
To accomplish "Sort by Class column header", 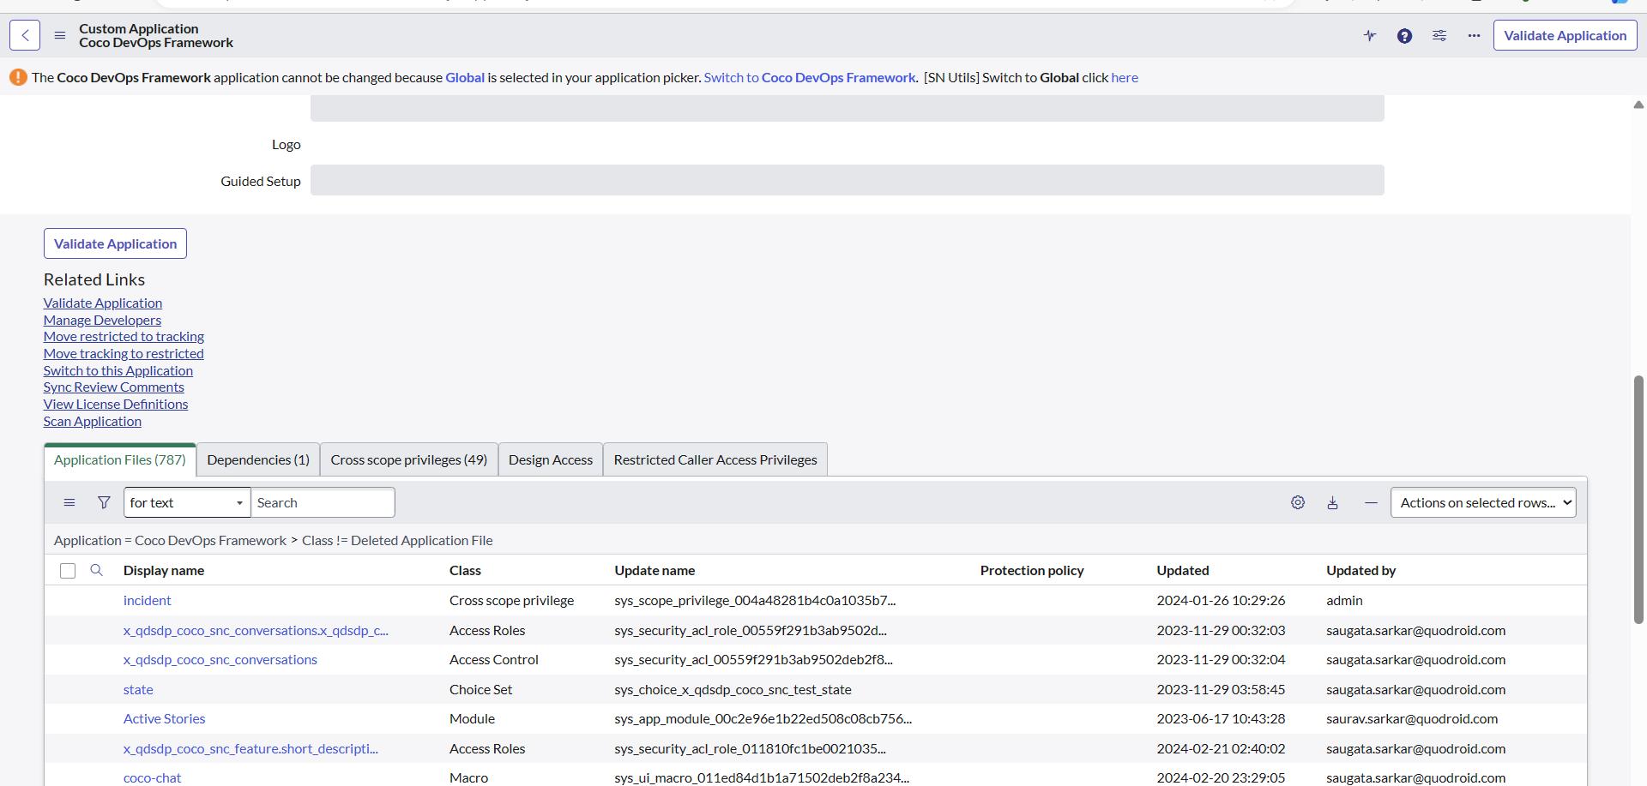I will (465, 570).
